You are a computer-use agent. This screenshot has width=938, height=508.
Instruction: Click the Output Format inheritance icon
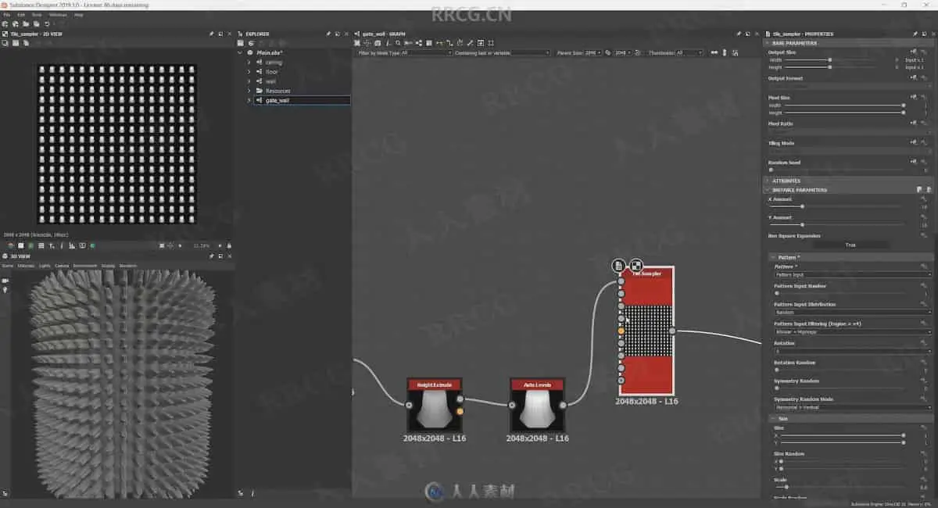[x=913, y=78]
